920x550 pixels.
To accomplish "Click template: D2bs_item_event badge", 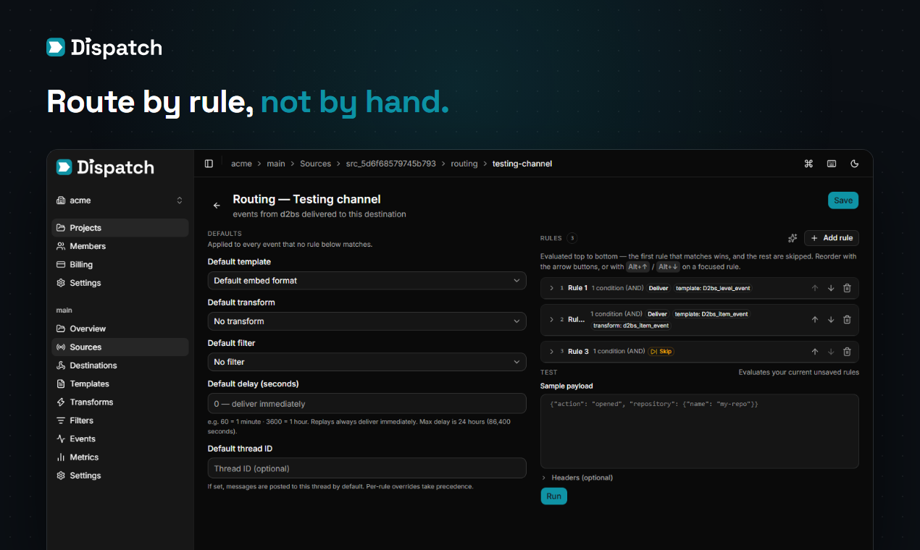I will pos(711,314).
